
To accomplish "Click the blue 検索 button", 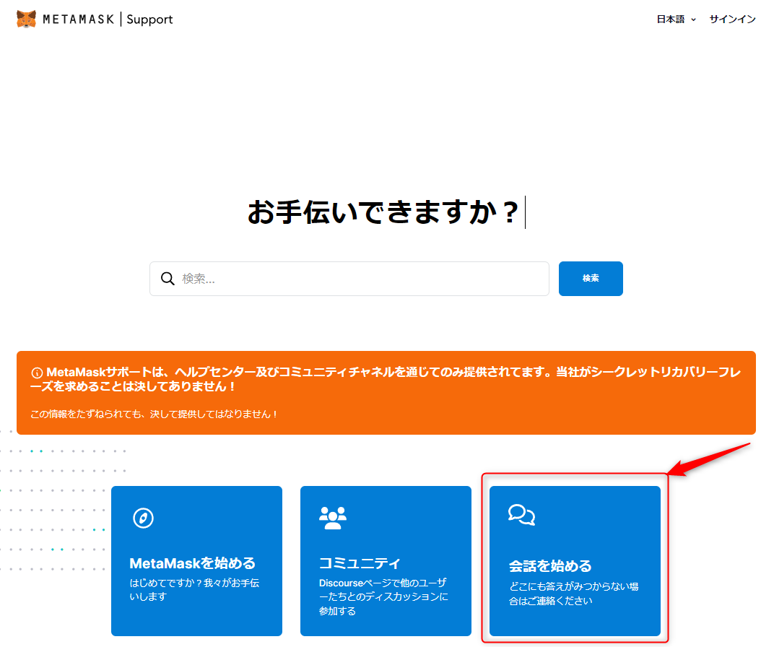I will pos(591,279).
